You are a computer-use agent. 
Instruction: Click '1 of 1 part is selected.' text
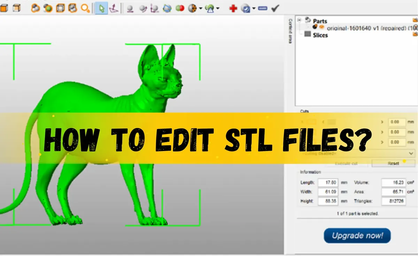pos(357,213)
